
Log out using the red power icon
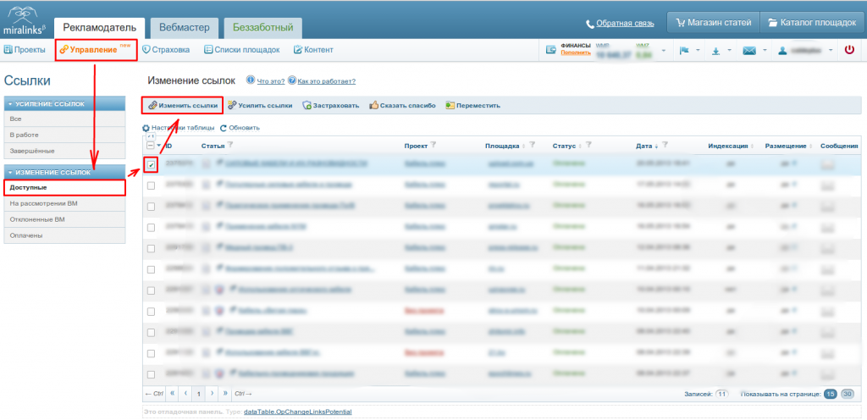tap(849, 50)
